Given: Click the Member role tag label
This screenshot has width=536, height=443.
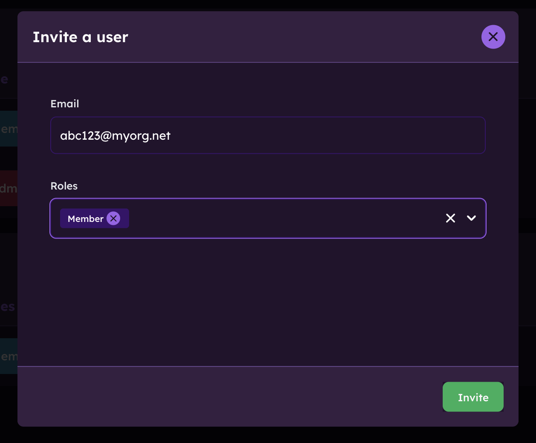Looking at the screenshot, I should (x=85, y=219).
